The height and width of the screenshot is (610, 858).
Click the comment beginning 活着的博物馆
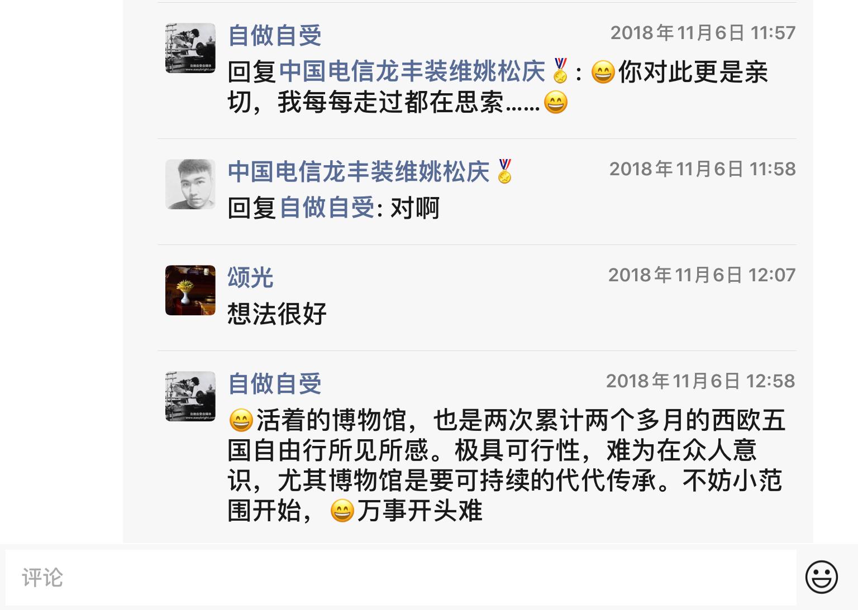tap(506, 465)
